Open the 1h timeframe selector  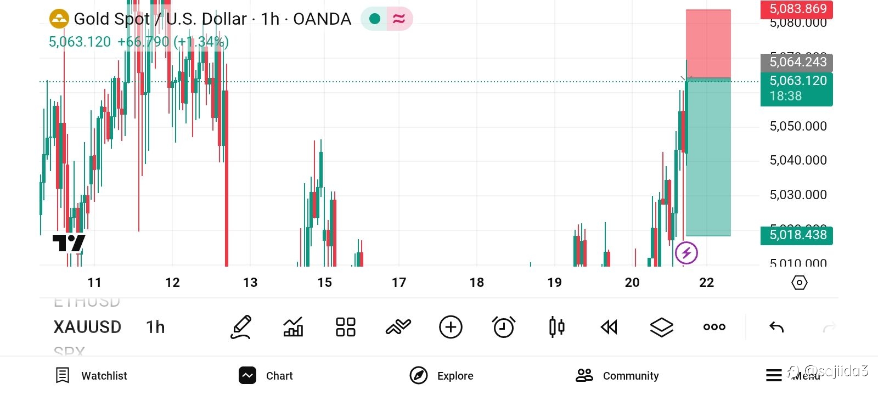point(155,327)
